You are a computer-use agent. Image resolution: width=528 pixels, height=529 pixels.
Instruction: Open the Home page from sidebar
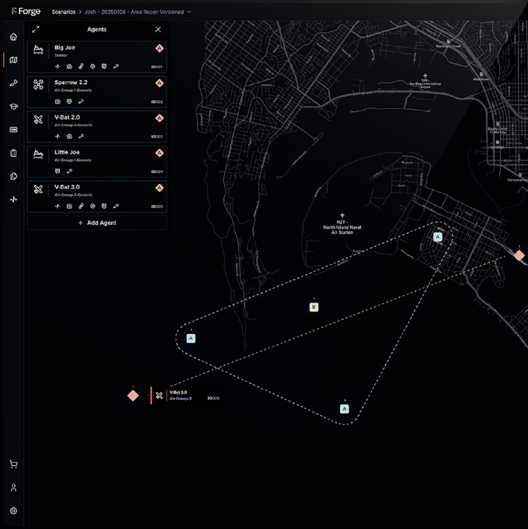14,37
